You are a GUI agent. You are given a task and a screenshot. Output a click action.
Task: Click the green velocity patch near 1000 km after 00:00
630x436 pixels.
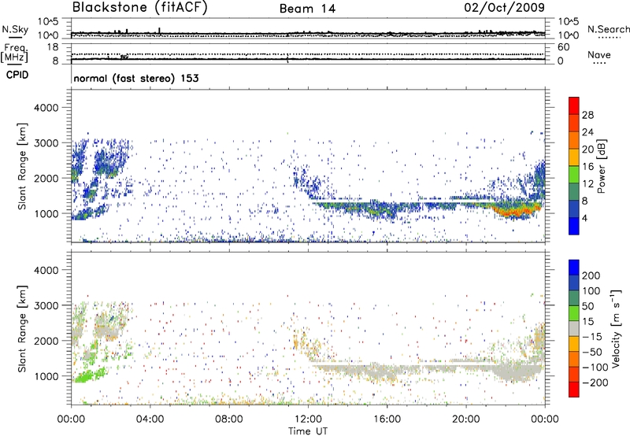[x=89, y=376]
